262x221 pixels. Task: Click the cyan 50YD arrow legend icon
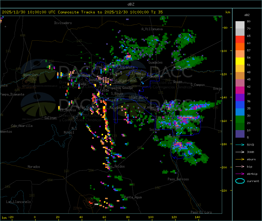(240, 145)
